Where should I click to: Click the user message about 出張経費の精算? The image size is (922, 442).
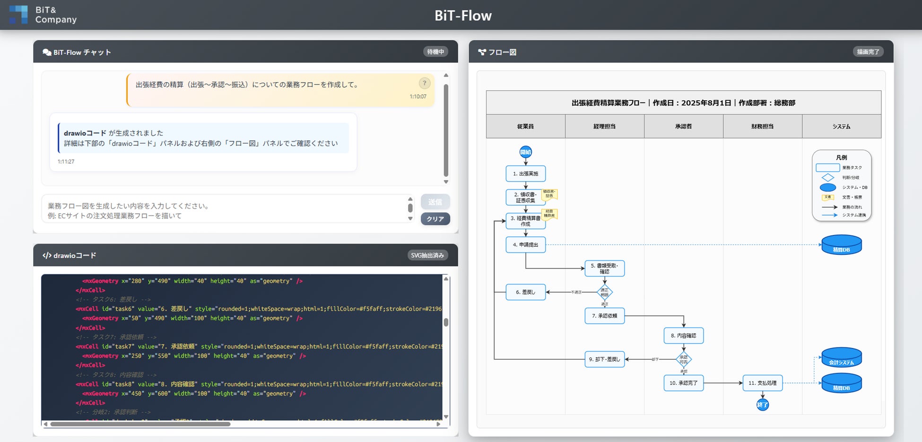[x=280, y=90]
